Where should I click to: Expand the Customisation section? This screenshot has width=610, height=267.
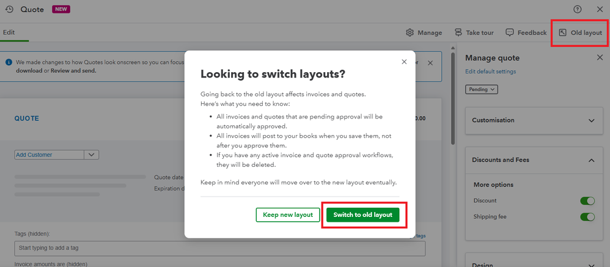click(x=592, y=120)
